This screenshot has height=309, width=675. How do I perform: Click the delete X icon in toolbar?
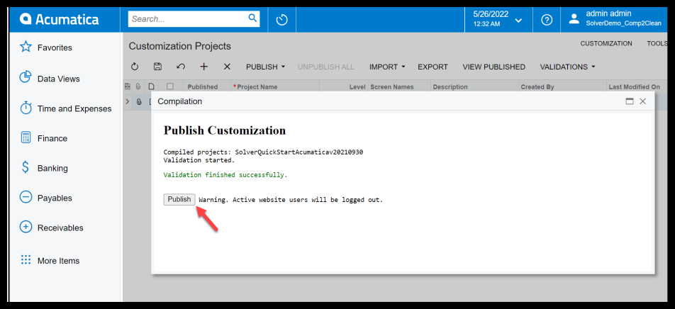(227, 67)
